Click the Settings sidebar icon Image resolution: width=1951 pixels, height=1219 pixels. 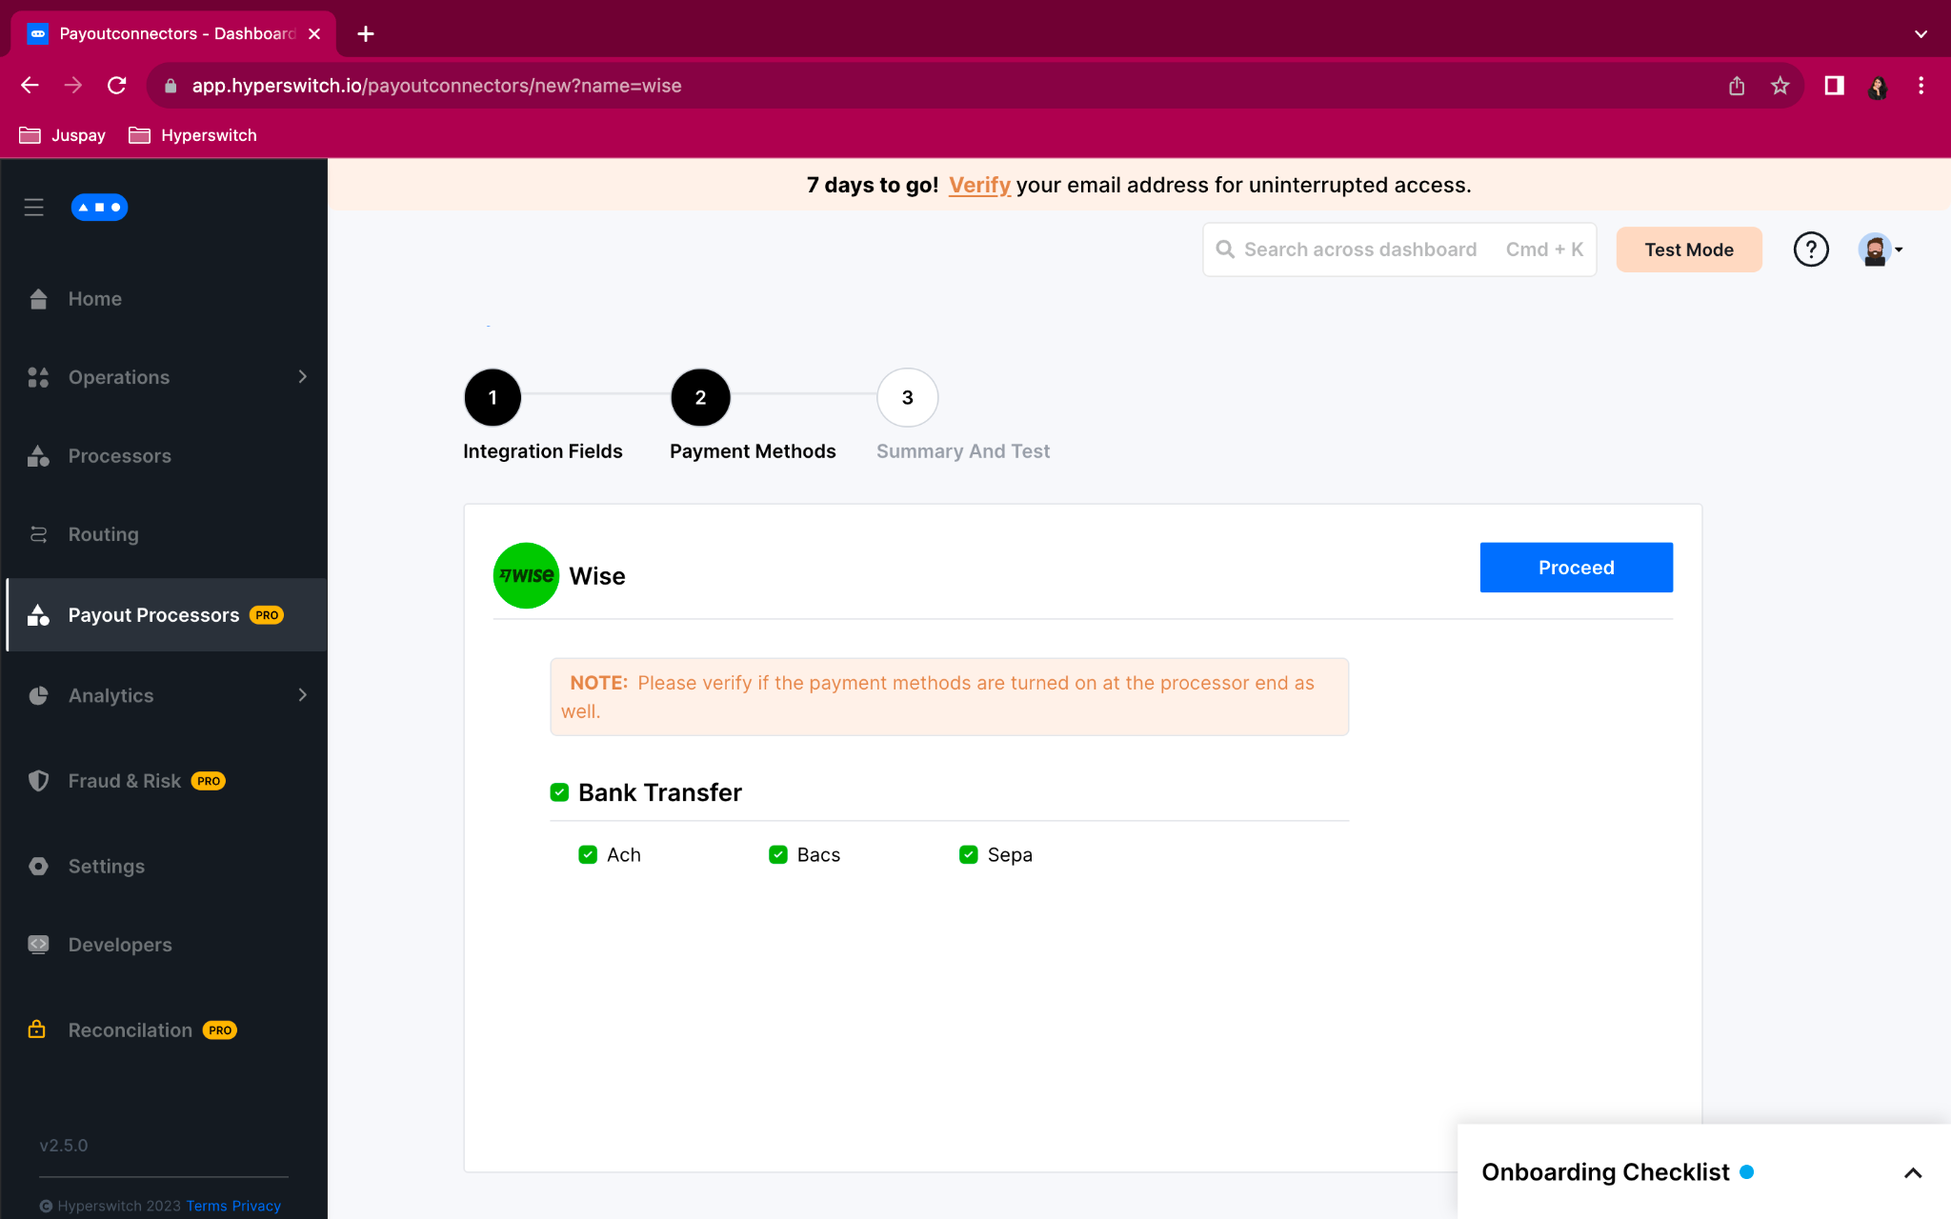38,866
